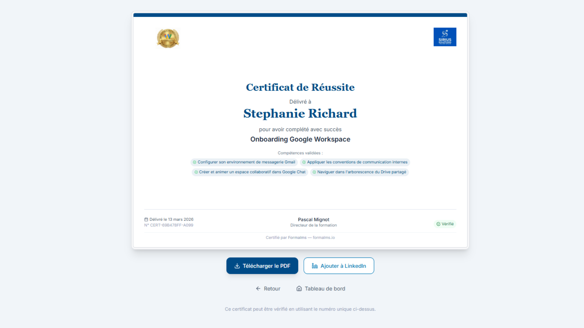Click the home icon next to Tableau de bord
584x328 pixels.
tap(299, 289)
